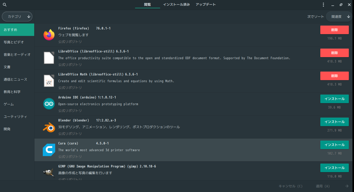Click インストール for Blender
This screenshot has height=192, width=354.
pos(335,122)
